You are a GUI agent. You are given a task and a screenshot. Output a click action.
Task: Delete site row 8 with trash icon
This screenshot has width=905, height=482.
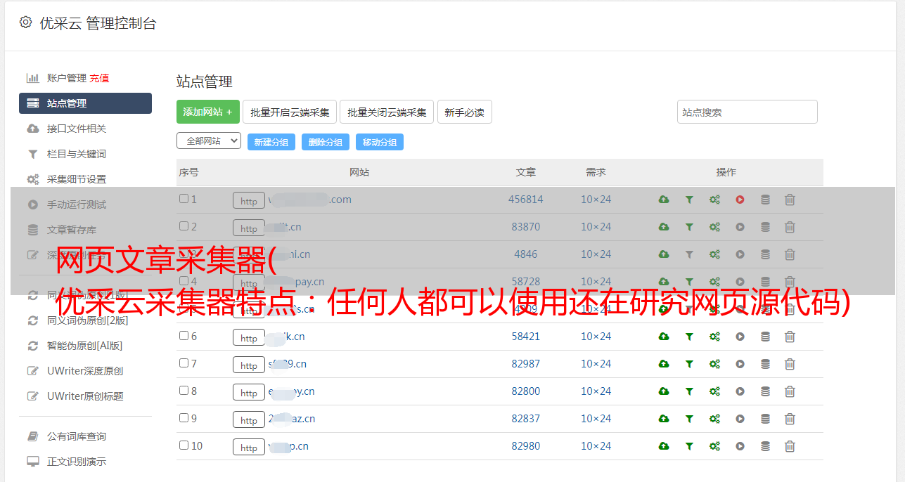(x=790, y=391)
